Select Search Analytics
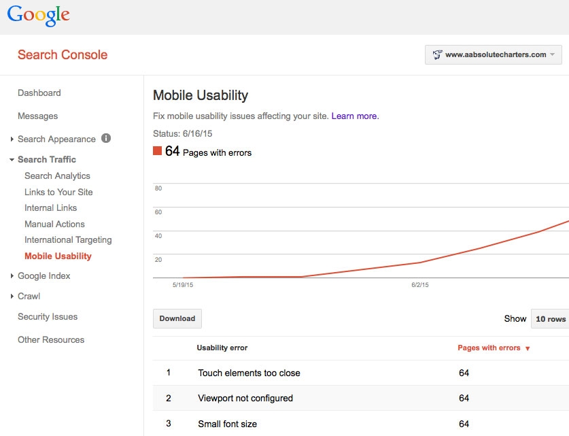 [x=57, y=175]
